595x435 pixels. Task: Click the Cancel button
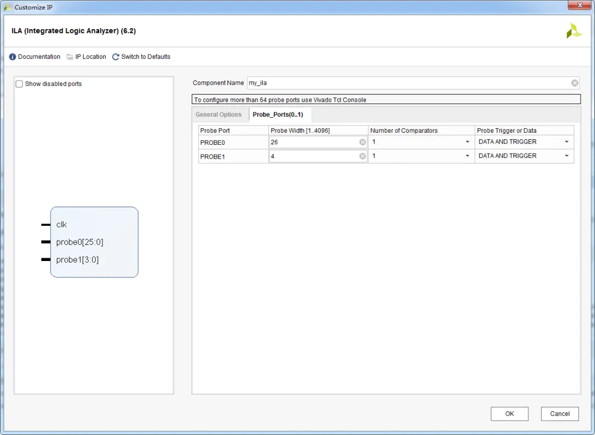pyautogui.click(x=560, y=414)
